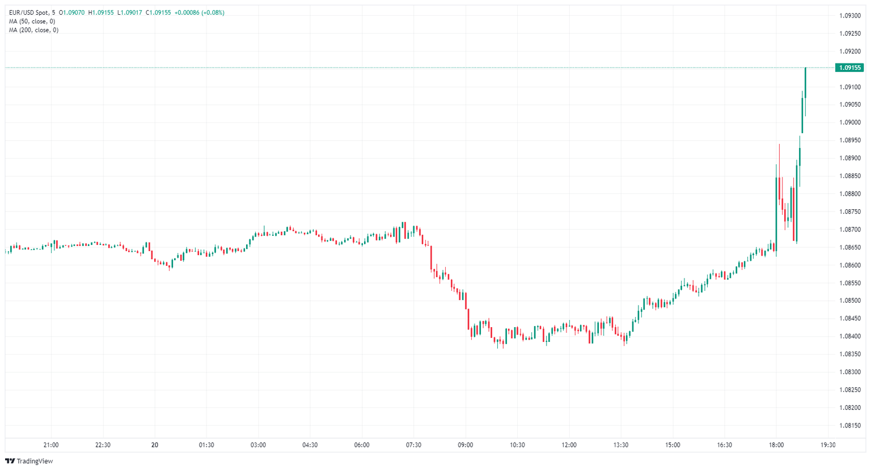Click the 12:00 time axis label

coord(569,445)
